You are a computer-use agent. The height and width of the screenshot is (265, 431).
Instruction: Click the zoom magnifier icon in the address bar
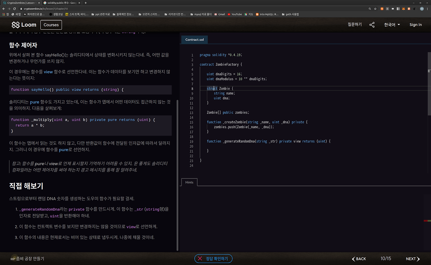[370, 8]
